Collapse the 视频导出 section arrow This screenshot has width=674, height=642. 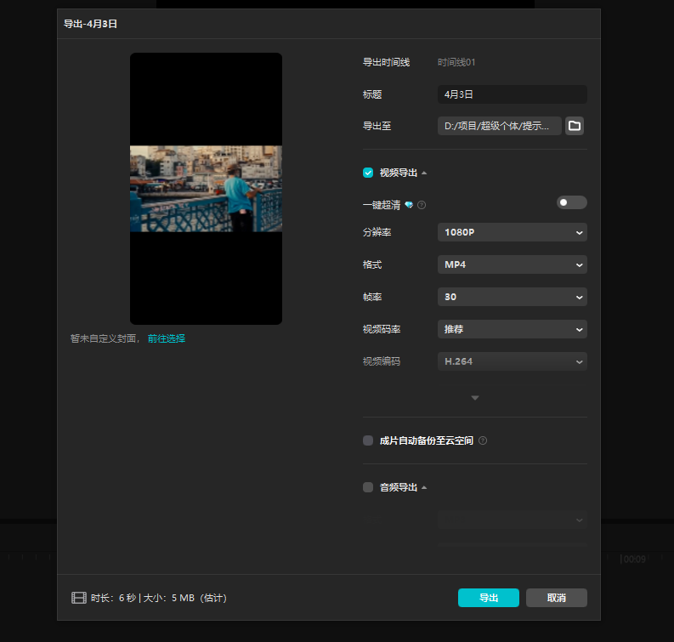click(424, 173)
